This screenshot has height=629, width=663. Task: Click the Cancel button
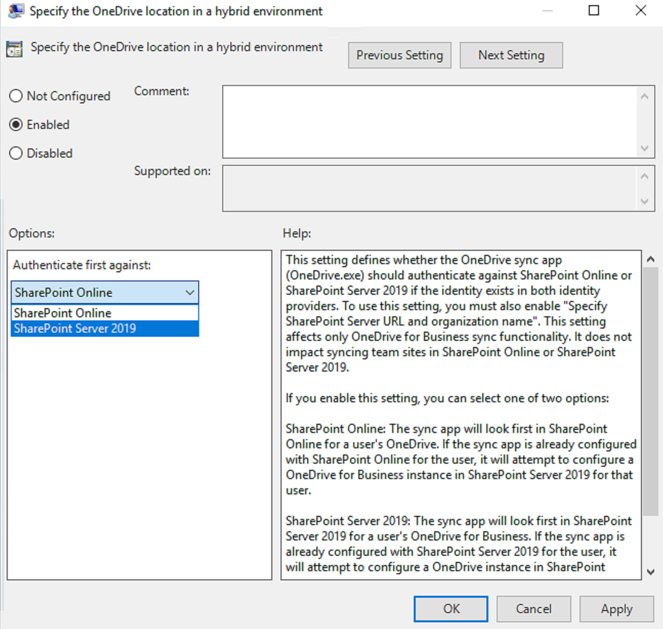point(533,609)
